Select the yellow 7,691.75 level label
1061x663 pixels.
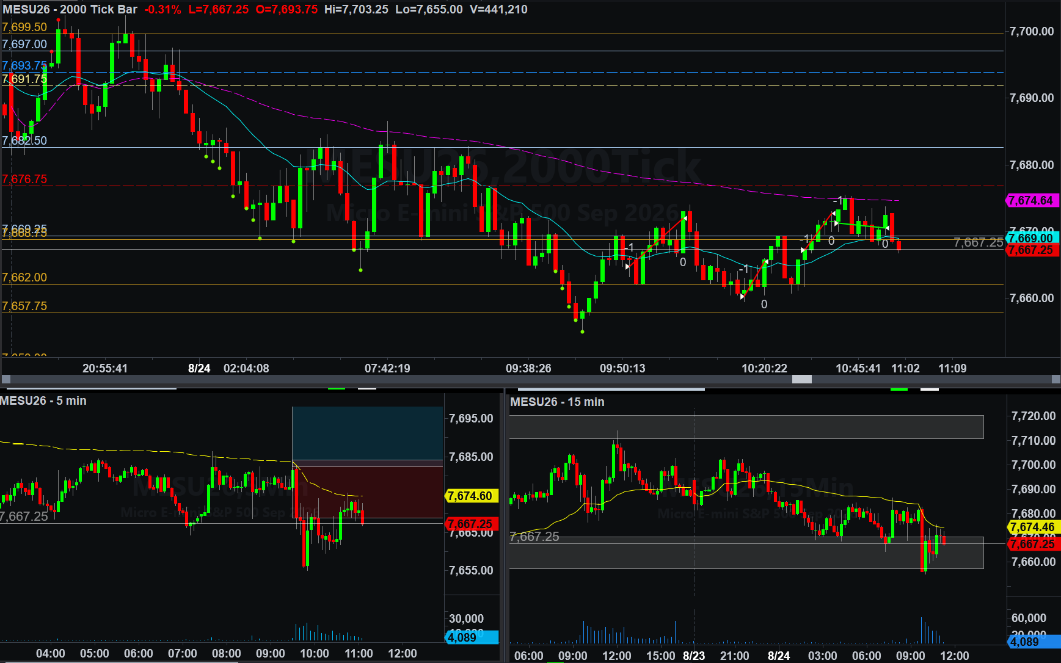coord(24,79)
